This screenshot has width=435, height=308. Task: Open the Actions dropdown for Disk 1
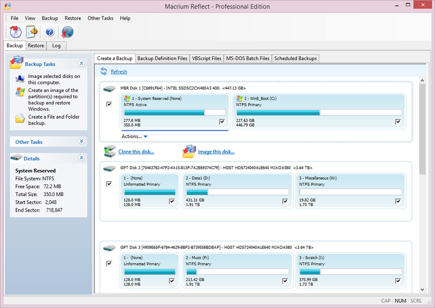pos(134,136)
